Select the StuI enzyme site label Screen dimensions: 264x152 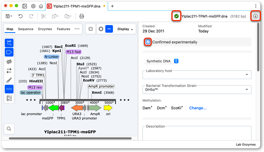coord(80,64)
